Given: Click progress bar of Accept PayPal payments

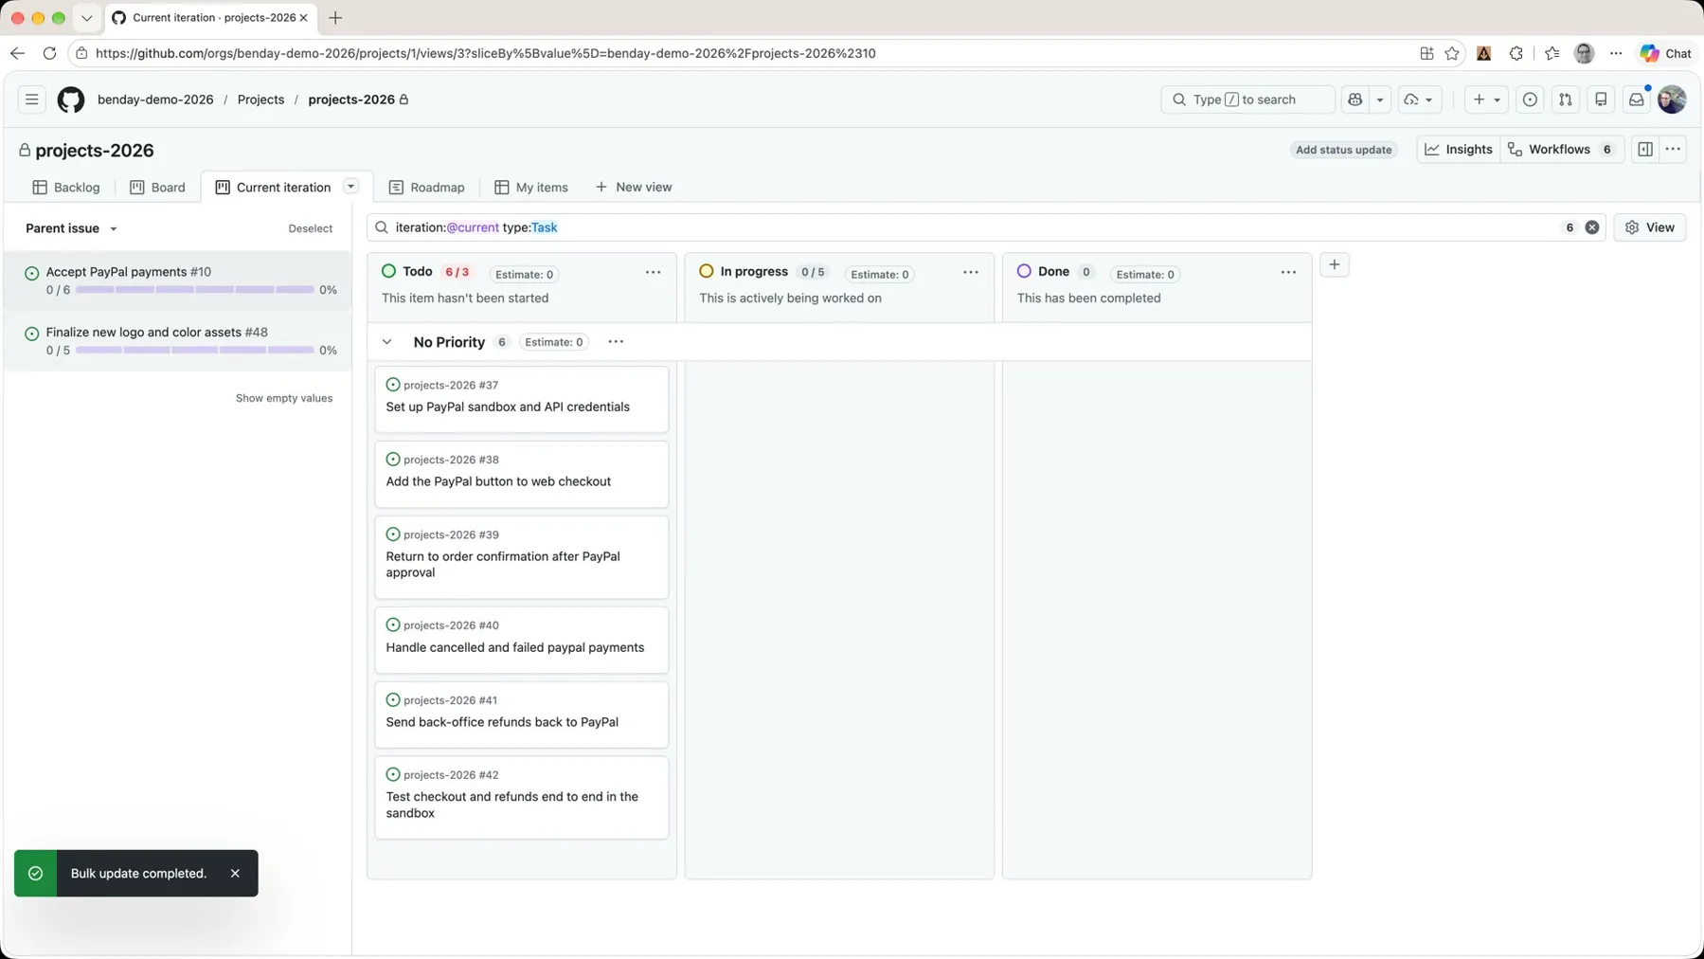Looking at the screenshot, I should pyautogui.click(x=195, y=290).
